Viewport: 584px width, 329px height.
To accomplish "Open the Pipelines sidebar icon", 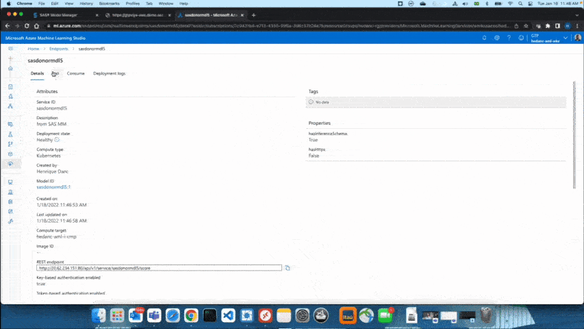I will coord(10,144).
